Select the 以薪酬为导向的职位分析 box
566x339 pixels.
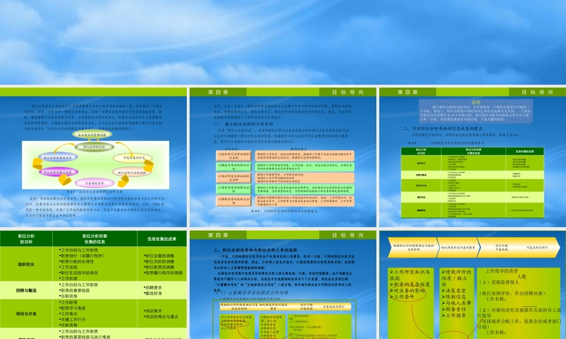pyautogui.click(x=234, y=201)
